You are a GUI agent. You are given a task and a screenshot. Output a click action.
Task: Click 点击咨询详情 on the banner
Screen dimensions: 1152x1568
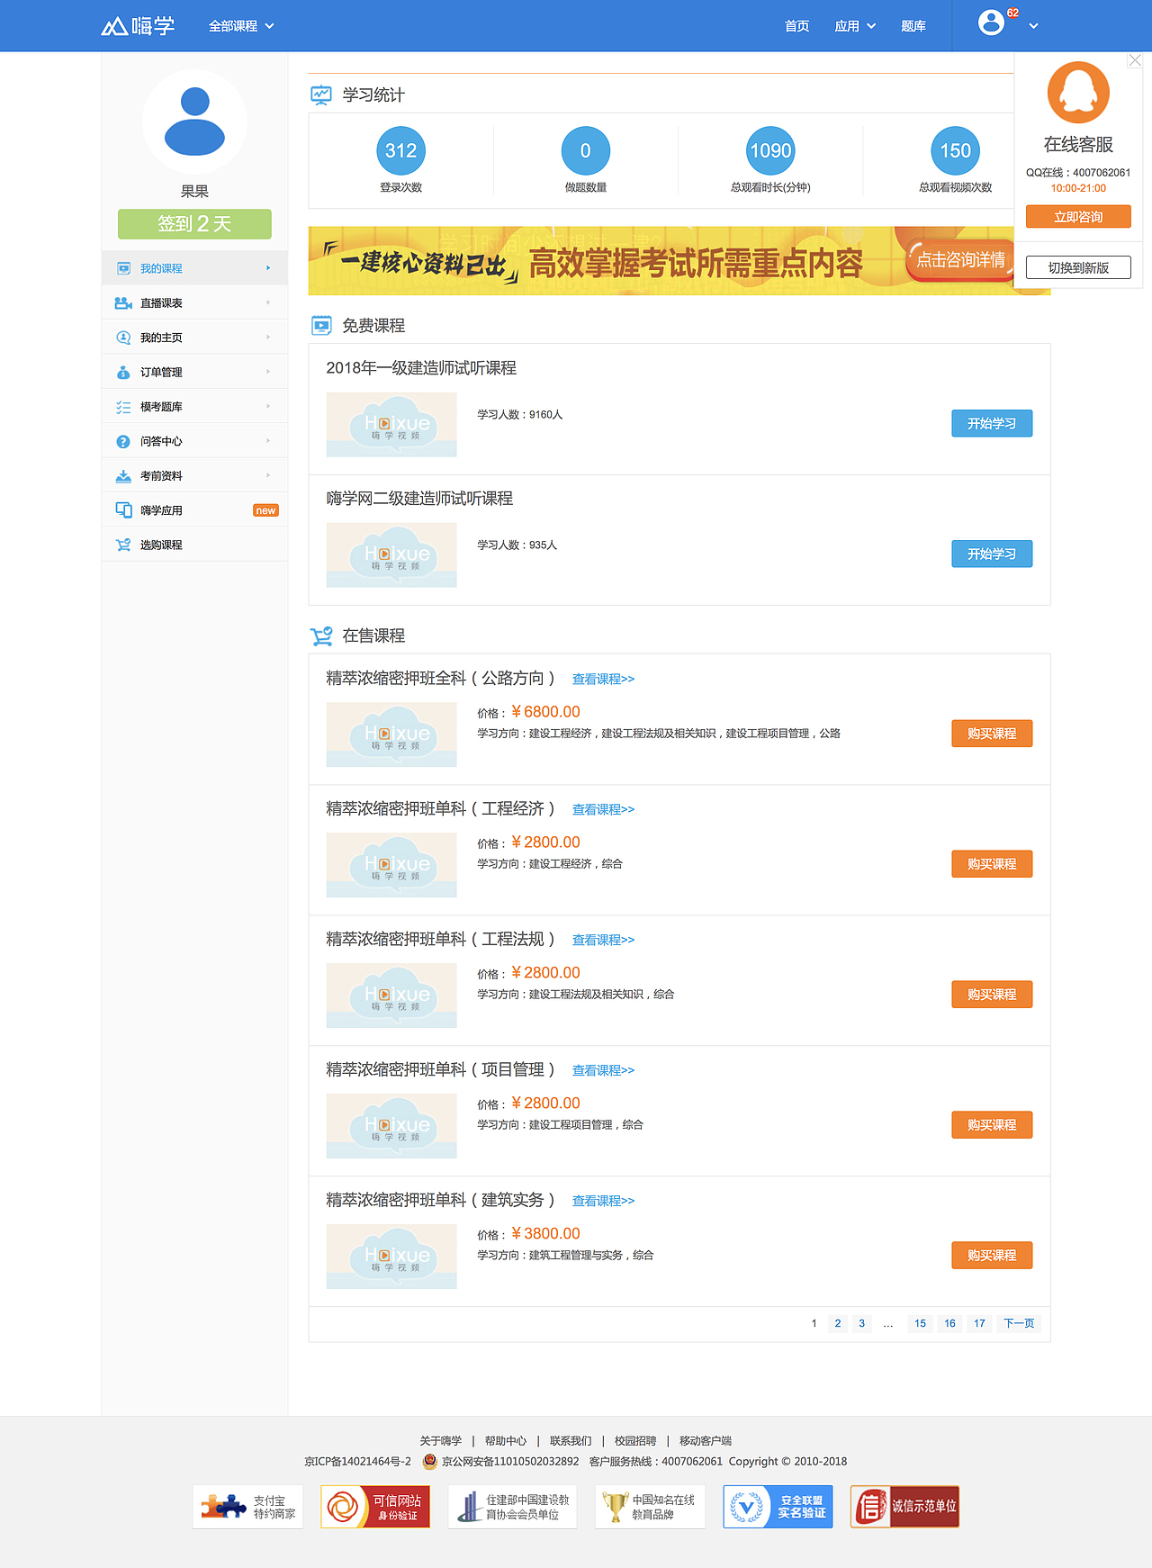[x=960, y=260]
